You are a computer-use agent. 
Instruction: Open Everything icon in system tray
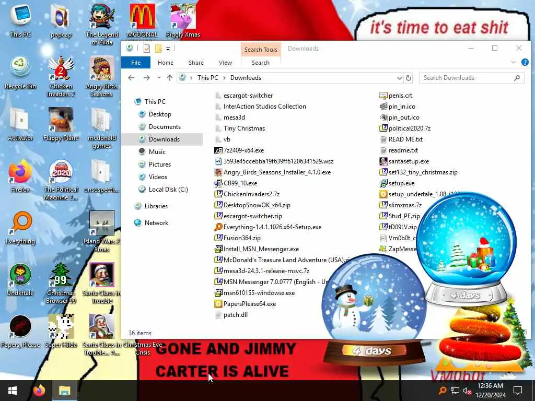click(x=442, y=391)
